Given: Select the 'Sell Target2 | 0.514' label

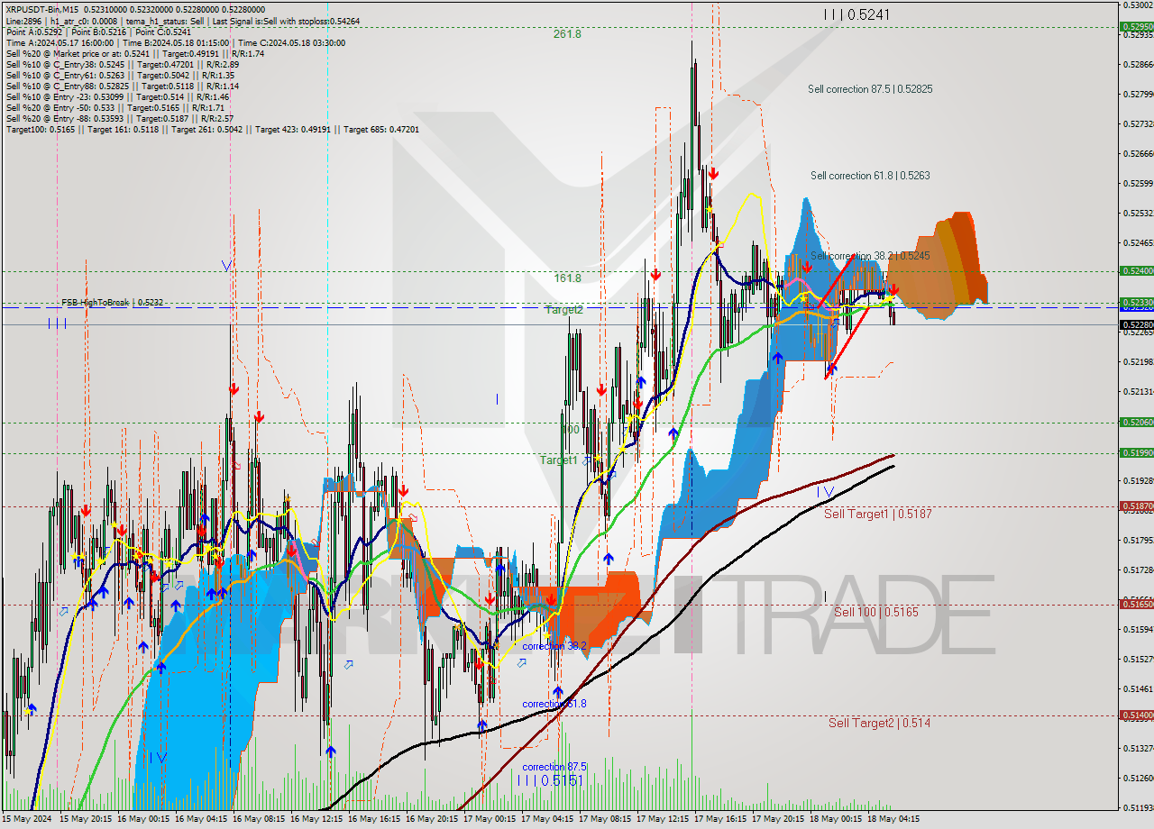Looking at the screenshot, I should (880, 723).
